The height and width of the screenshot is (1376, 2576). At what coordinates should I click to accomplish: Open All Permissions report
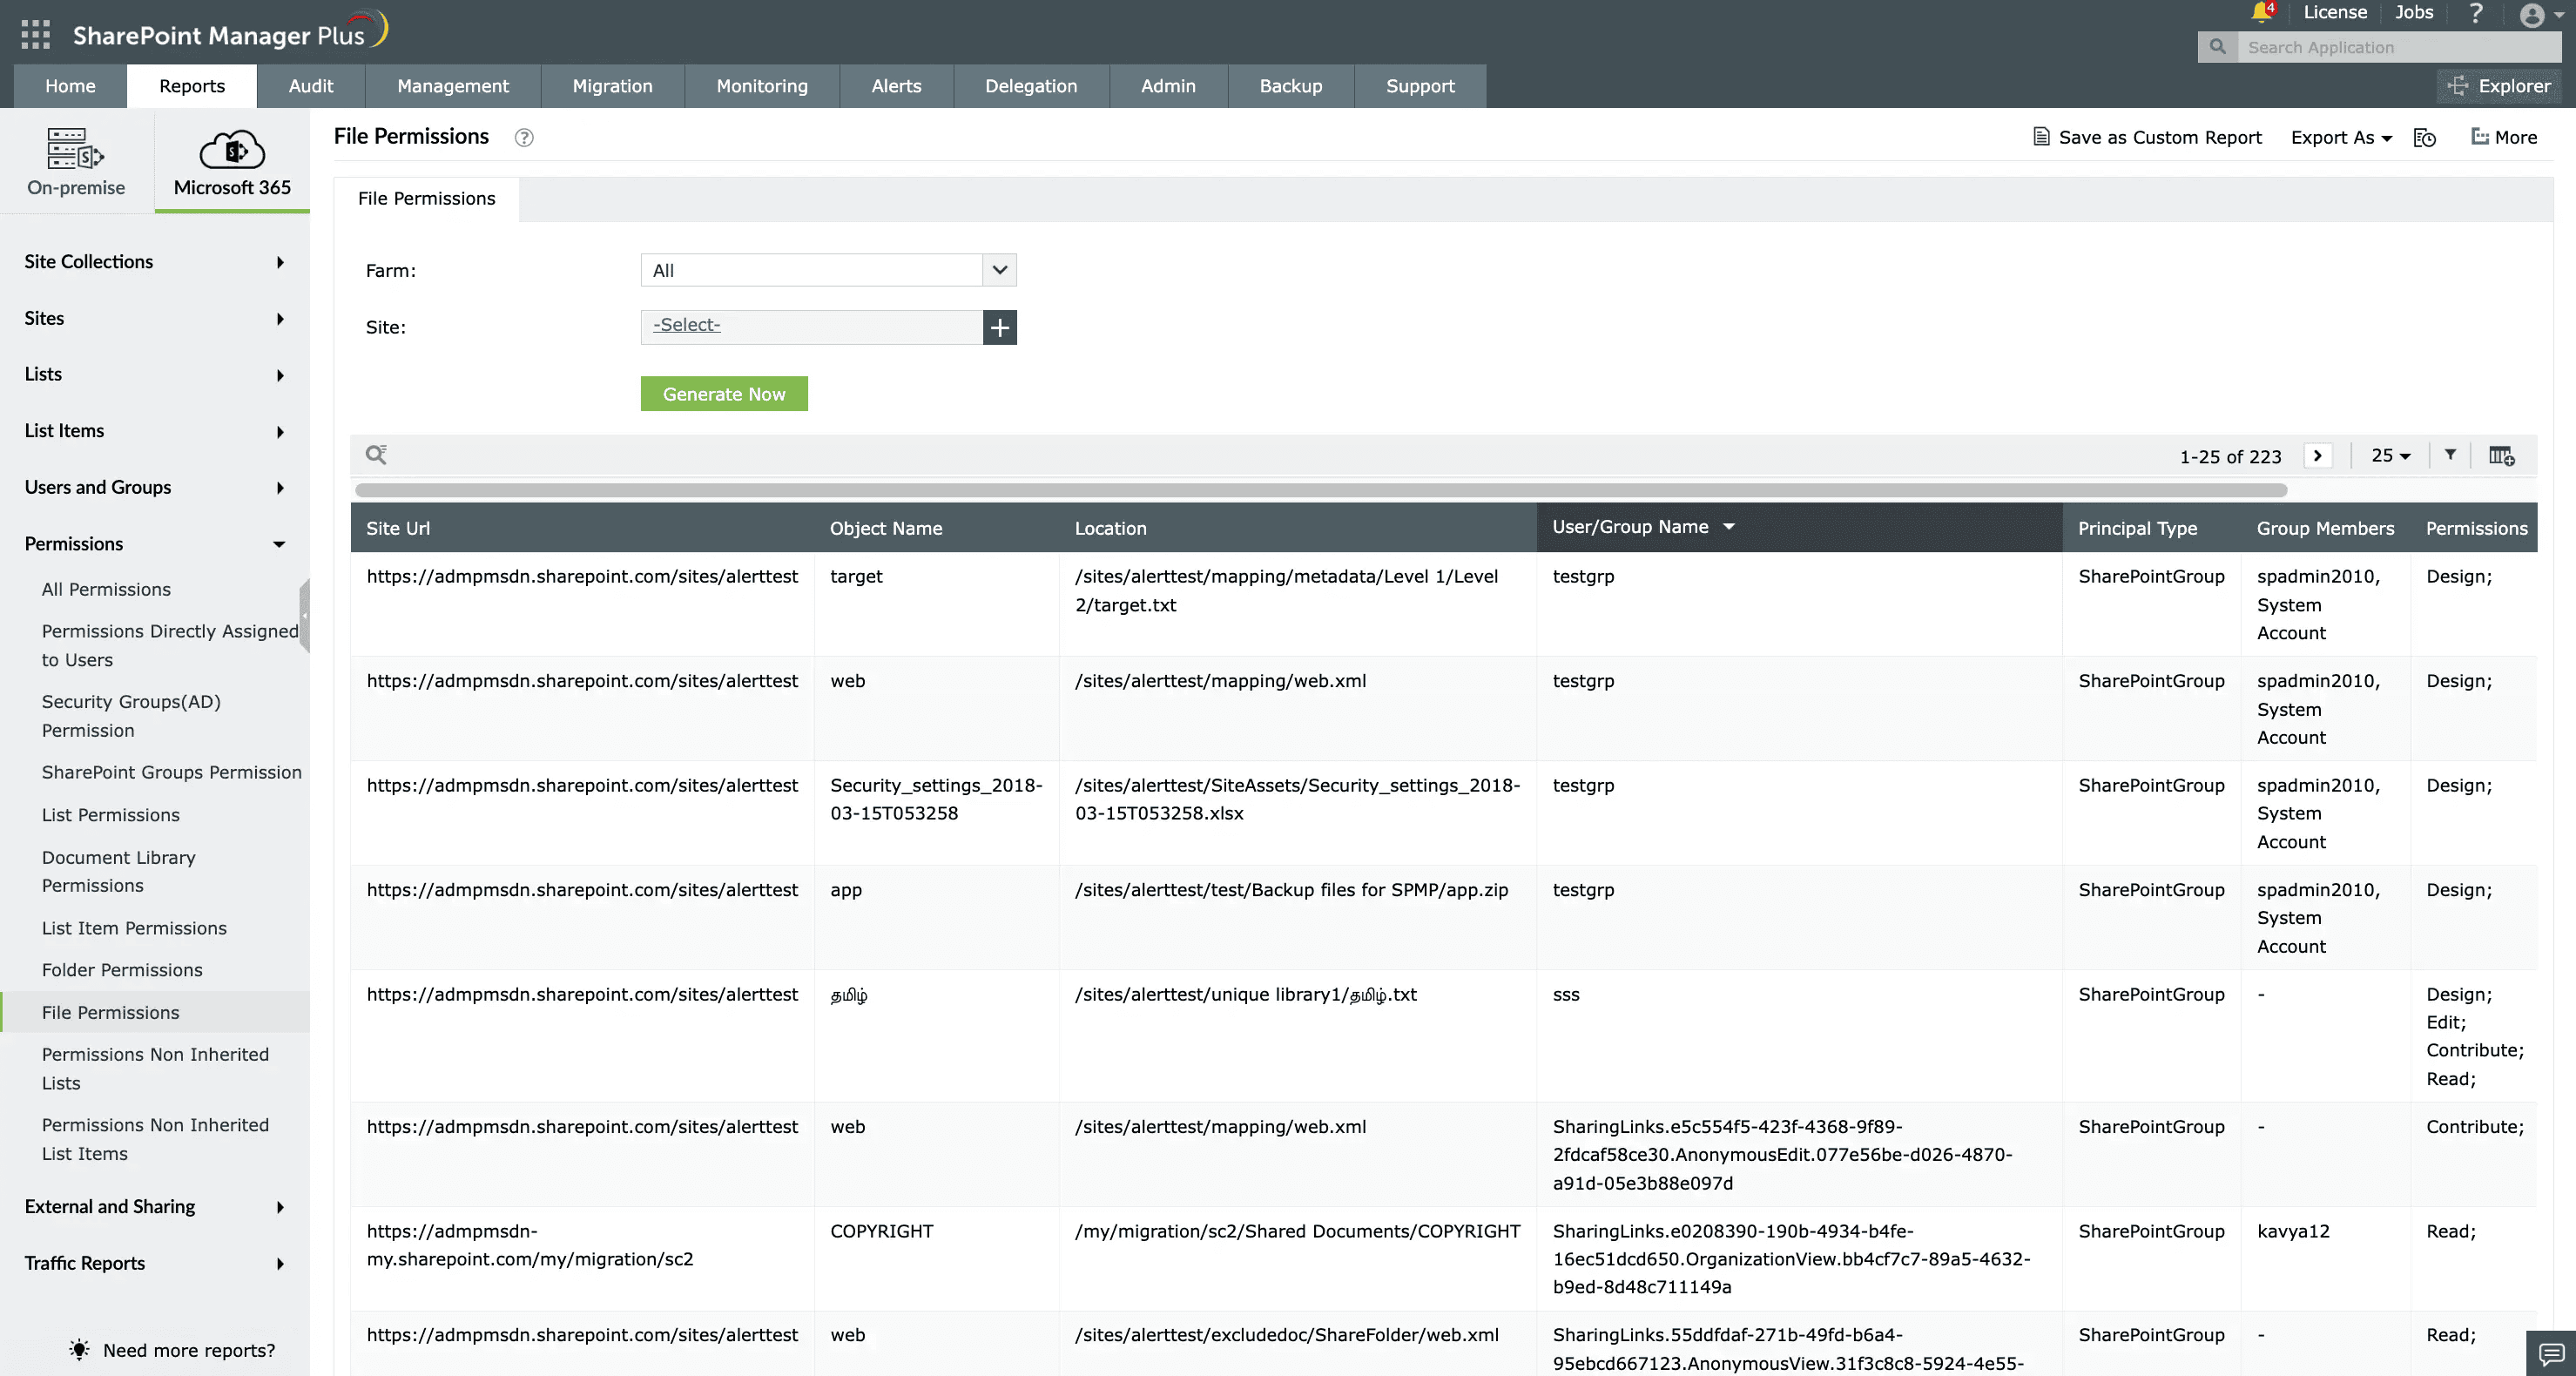click(106, 589)
